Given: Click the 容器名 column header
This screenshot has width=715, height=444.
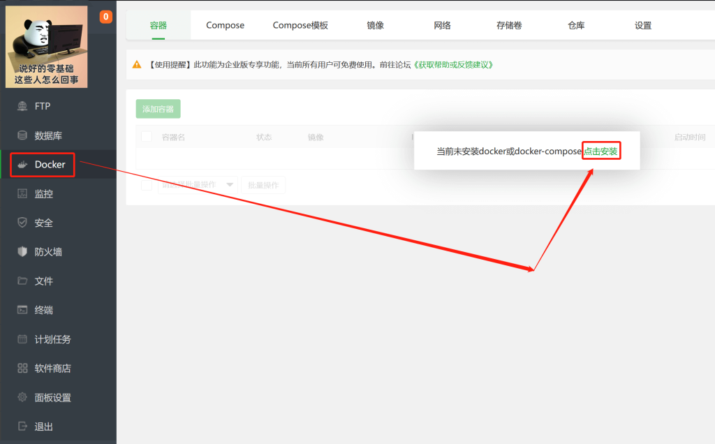Looking at the screenshot, I should (173, 138).
